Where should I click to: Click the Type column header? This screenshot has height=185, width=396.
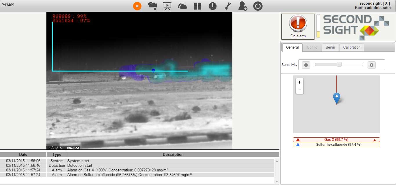coord(57,155)
